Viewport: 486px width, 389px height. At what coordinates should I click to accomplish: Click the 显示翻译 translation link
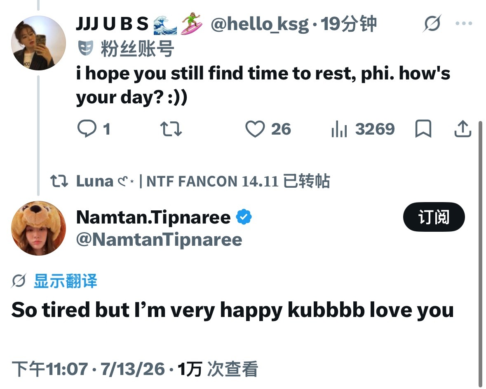pyautogui.click(x=66, y=281)
